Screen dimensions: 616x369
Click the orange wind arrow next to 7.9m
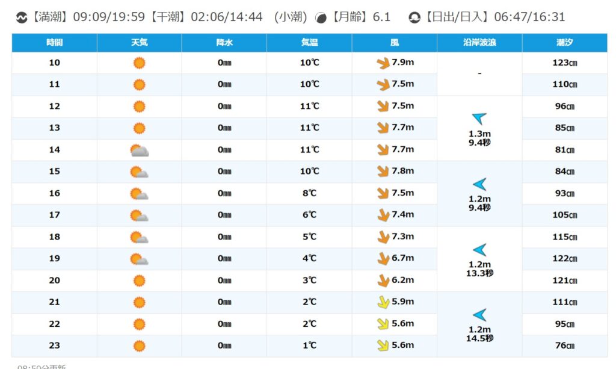click(383, 63)
